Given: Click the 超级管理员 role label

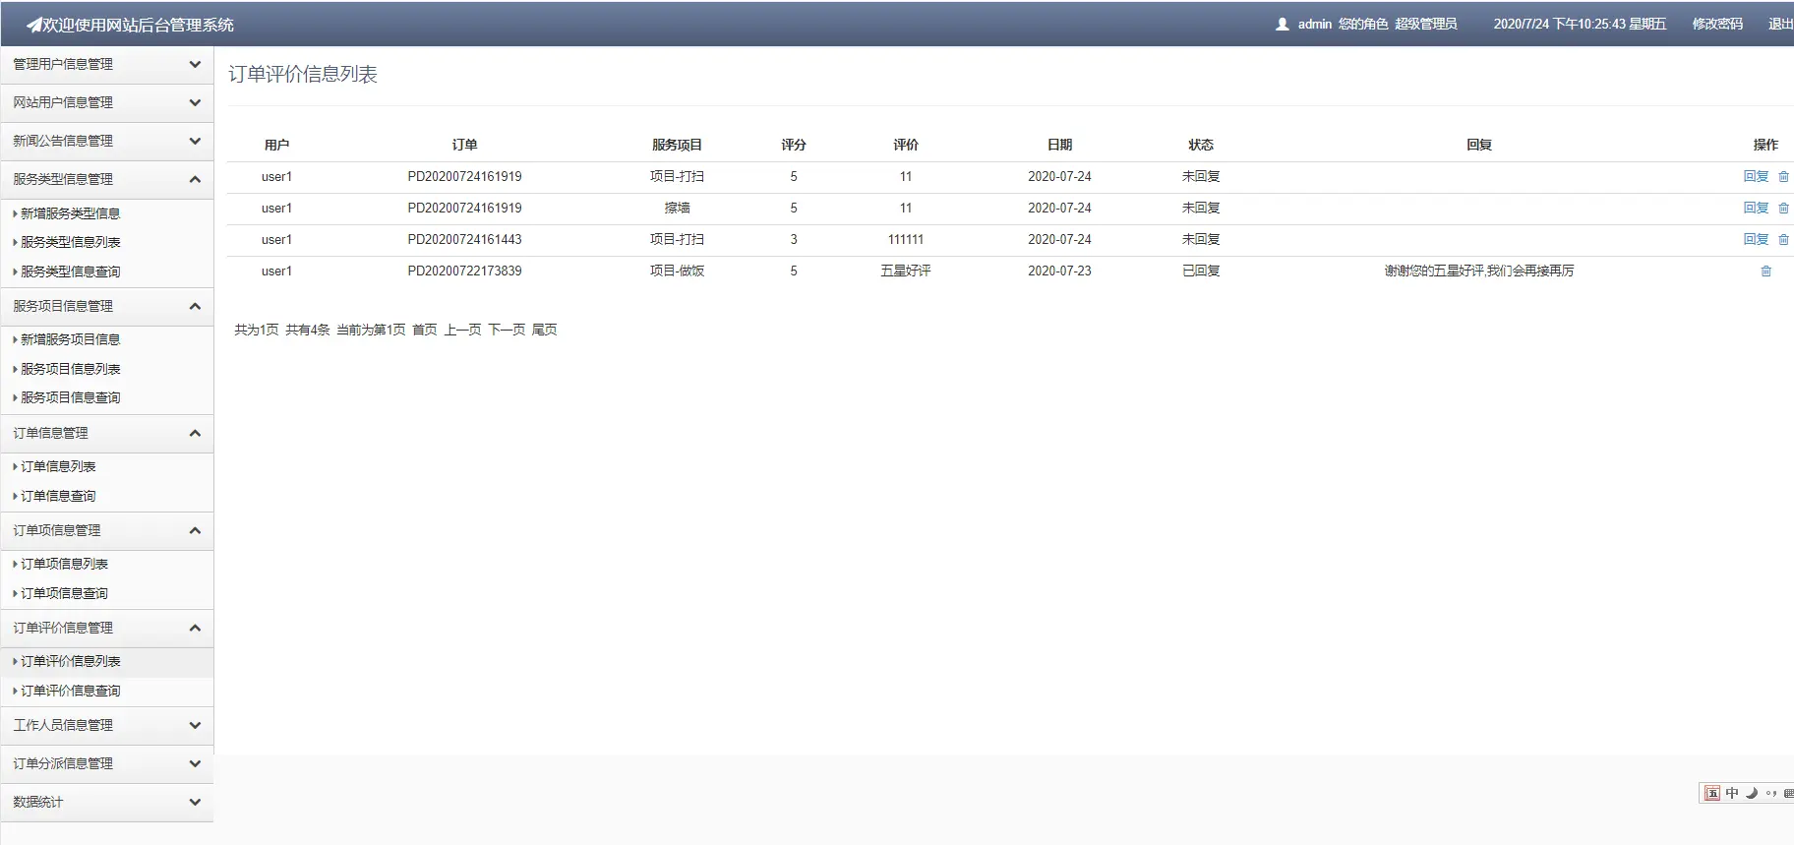Looking at the screenshot, I should click(1425, 25).
